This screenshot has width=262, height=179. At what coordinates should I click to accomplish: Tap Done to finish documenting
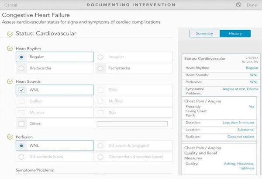point(252,5)
